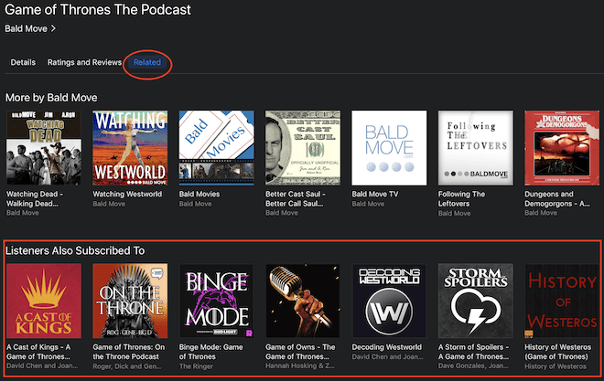Click 'Game of Thrones: On the Throne Podcast' title
This screenshot has height=381, width=604.
[x=129, y=352]
